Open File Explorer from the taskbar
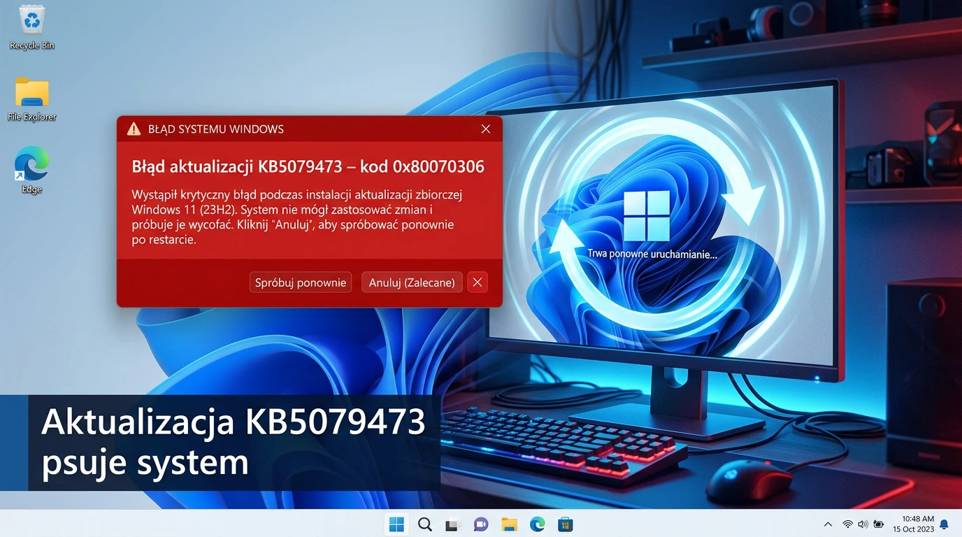Viewport: 962px width, 537px height. (509, 524)
